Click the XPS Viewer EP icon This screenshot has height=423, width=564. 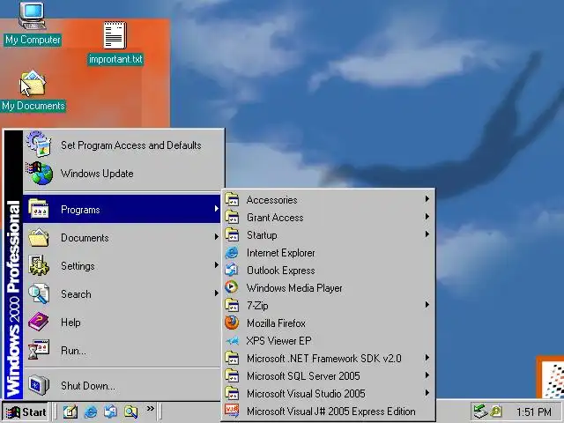pyautogui.click(x=232, y=341)
